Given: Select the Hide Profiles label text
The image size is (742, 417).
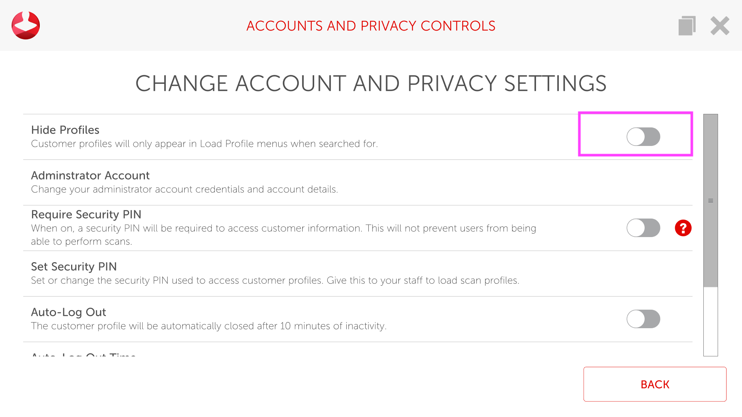Looking at the screenshot, I should point(65,130).
